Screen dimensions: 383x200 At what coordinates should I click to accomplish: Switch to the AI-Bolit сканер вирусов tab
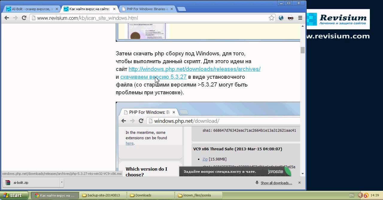(x=31, y=9)
